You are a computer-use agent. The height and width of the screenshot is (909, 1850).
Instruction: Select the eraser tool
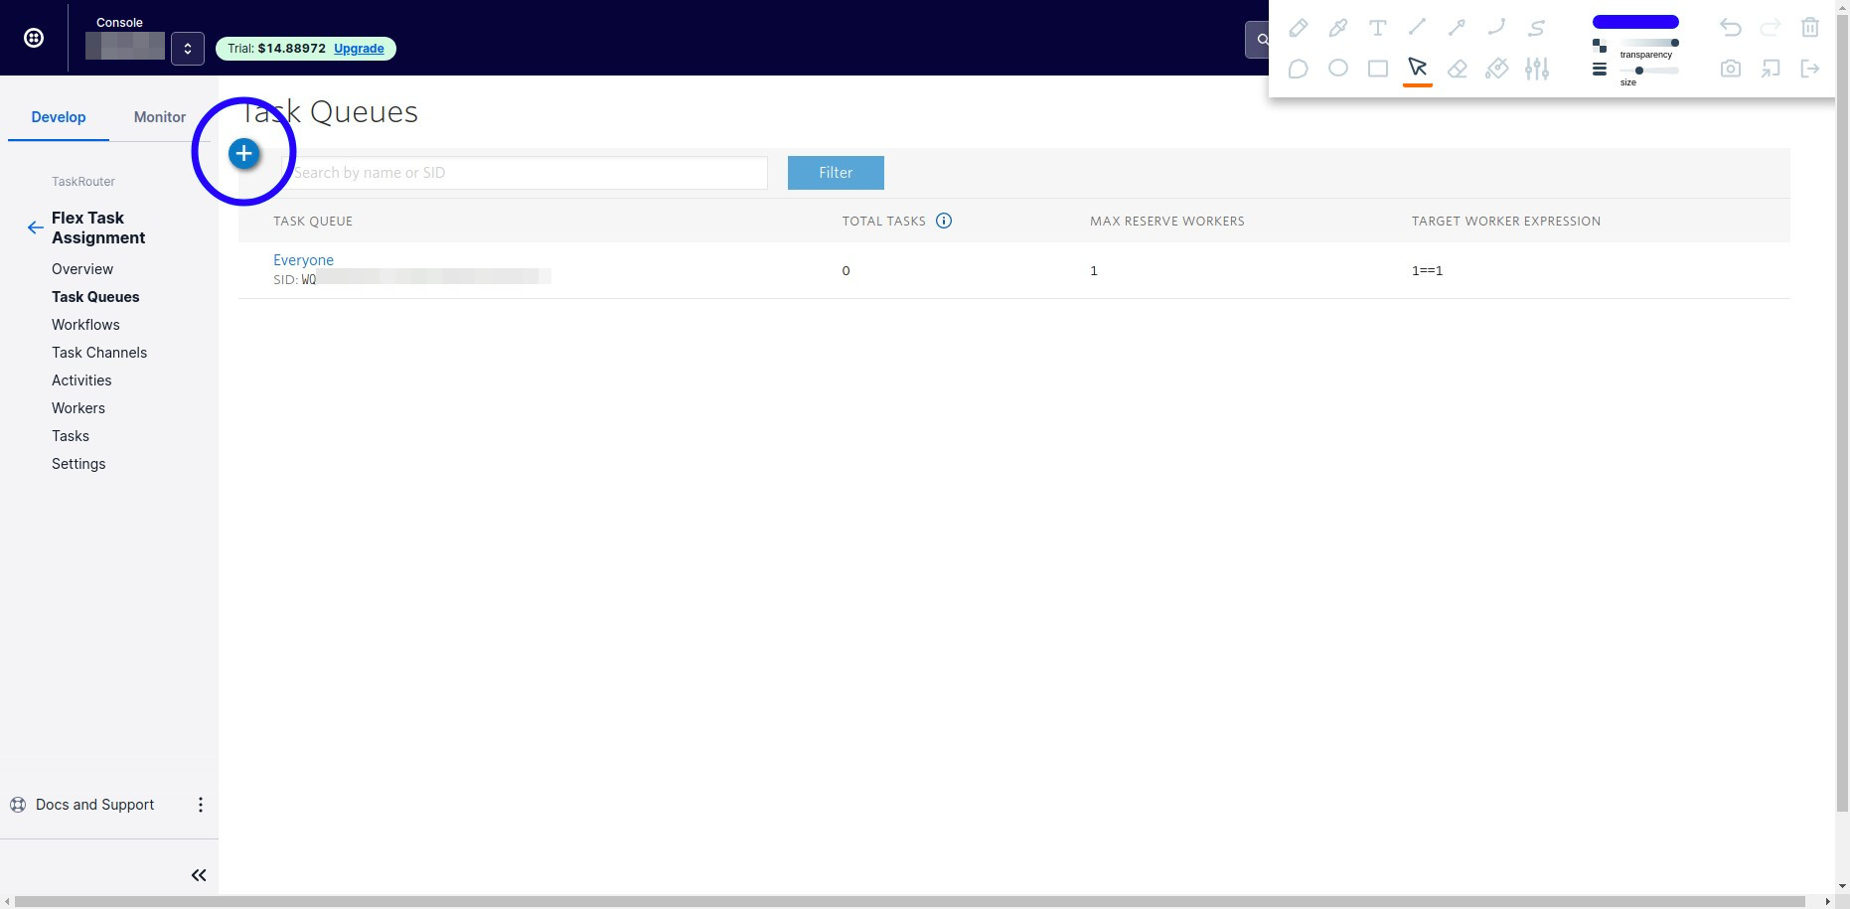(1458, 69)
